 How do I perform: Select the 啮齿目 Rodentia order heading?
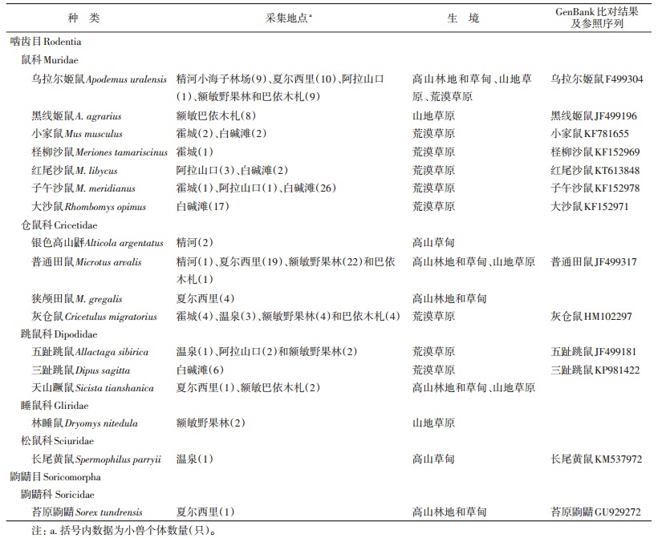click(x=45, y=41)
